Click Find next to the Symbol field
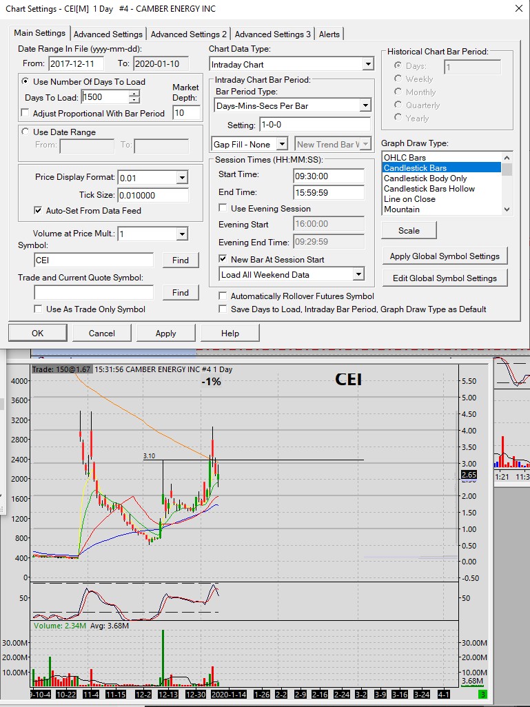 pyautogui.click(x=181, y=260)
